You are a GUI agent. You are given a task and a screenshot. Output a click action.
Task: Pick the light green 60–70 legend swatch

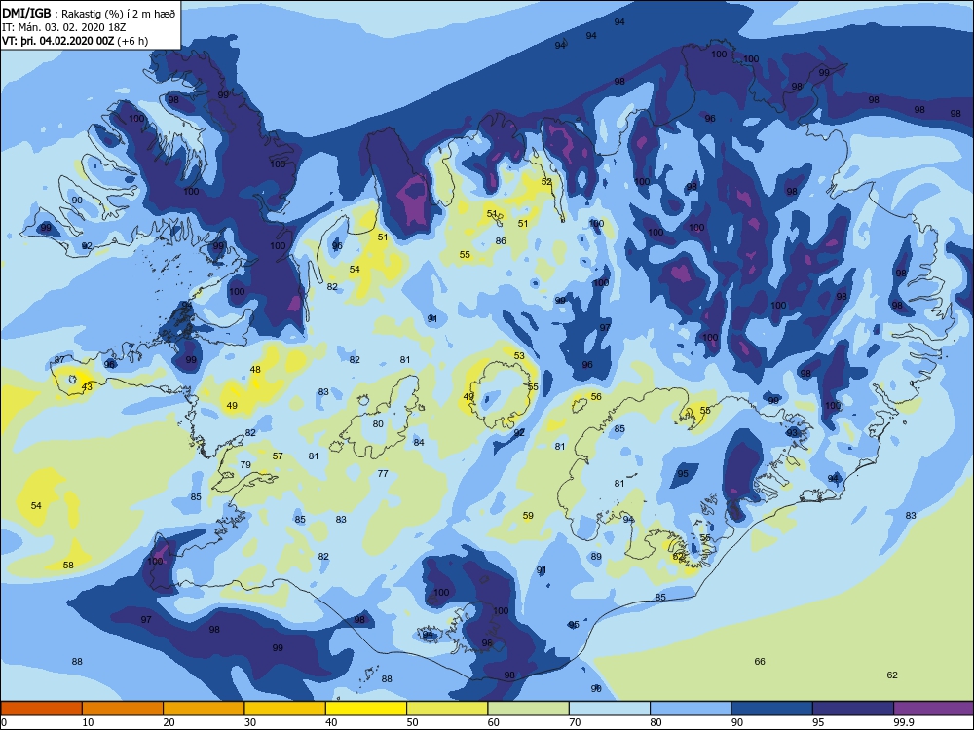click(x=529, y=709)
